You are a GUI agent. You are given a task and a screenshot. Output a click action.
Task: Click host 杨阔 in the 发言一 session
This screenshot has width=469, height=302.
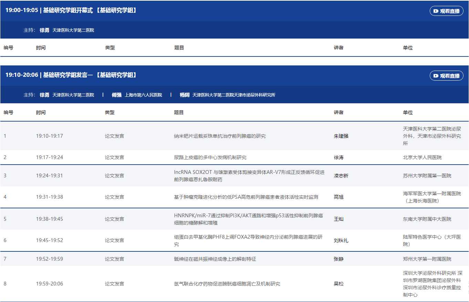pos(185,95)
